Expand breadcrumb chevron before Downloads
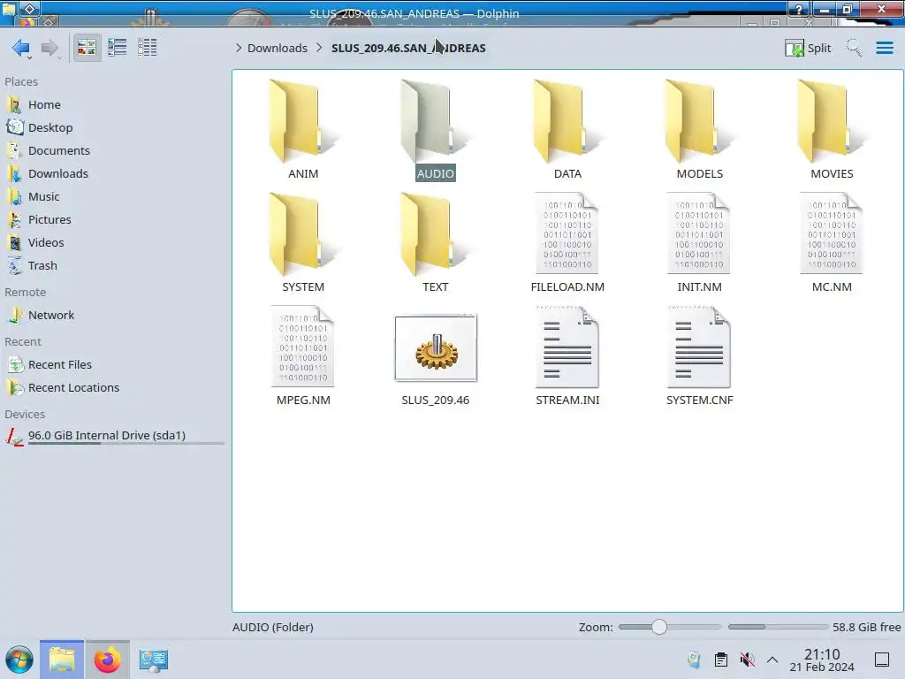The image size is (905, 679). [239, 48]
